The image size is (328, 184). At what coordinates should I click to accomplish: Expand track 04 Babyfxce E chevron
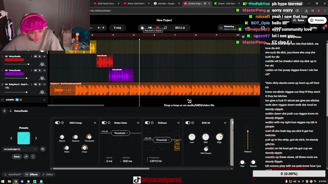44,84
